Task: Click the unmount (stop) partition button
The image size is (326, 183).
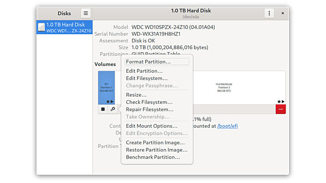Action: tap(103, 109)
